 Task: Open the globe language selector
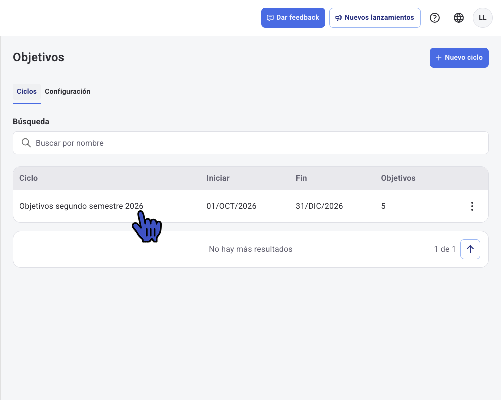coord(459,18)
